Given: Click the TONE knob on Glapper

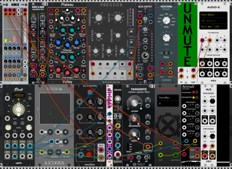Looking at the screenshot, I should coord(100,102).
